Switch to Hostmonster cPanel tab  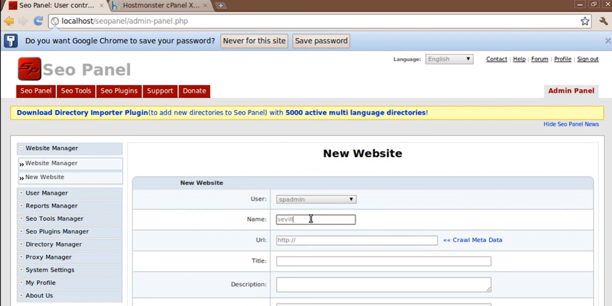(x=160, y=6)
